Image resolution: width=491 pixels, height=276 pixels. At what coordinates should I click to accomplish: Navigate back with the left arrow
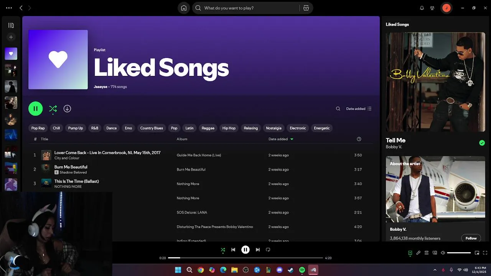point(21,8)
